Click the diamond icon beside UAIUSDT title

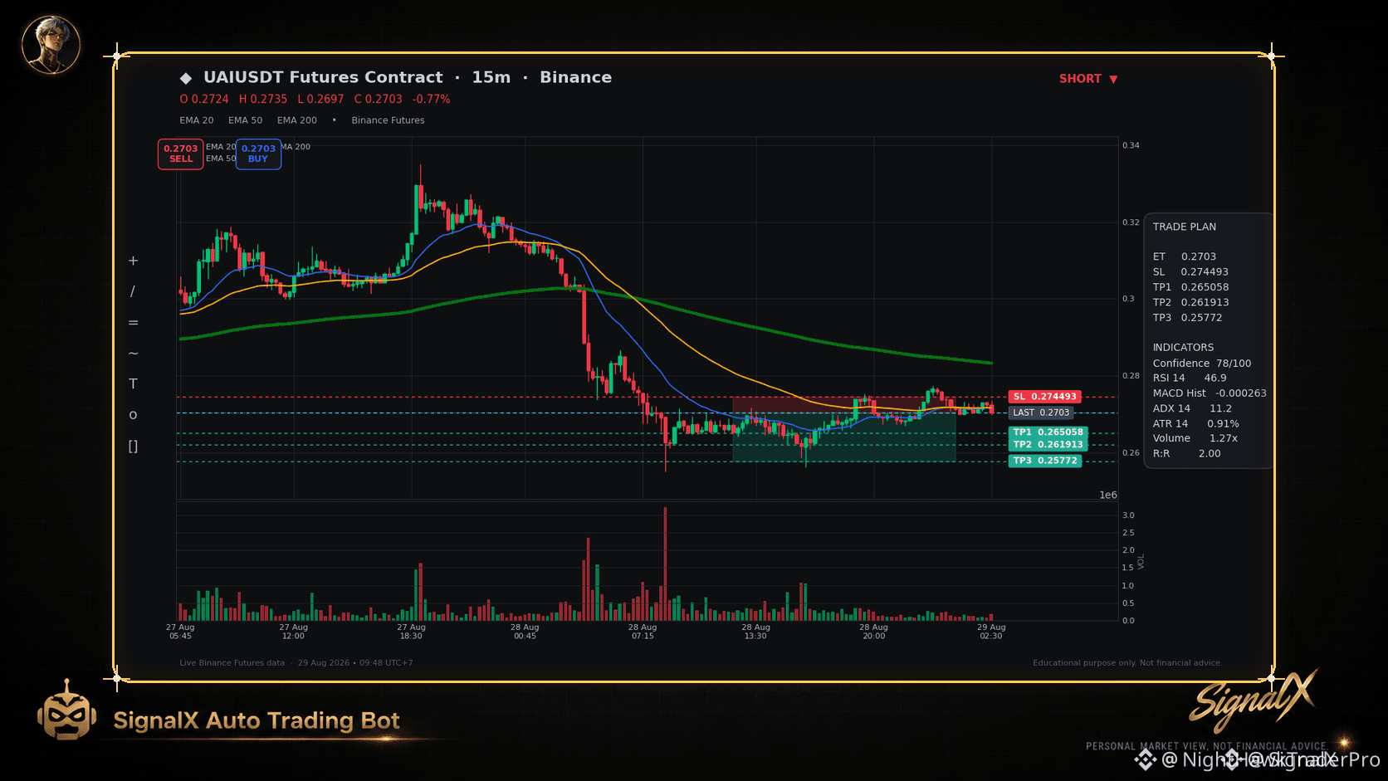pos(186,78)
